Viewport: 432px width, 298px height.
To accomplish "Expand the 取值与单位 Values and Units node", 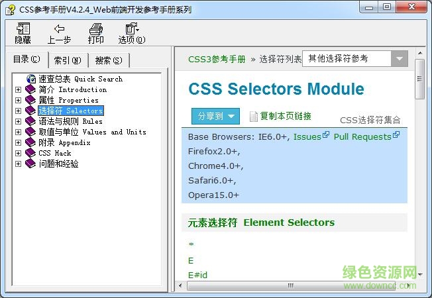I will 18,132.
